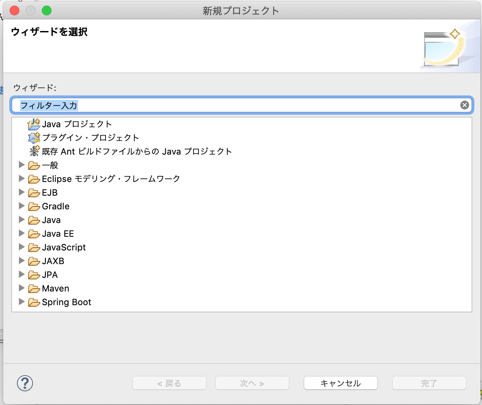Click the Gradle folder icon
The width and height of the screenshot is (482, 405).
click(x=34, y=207)
